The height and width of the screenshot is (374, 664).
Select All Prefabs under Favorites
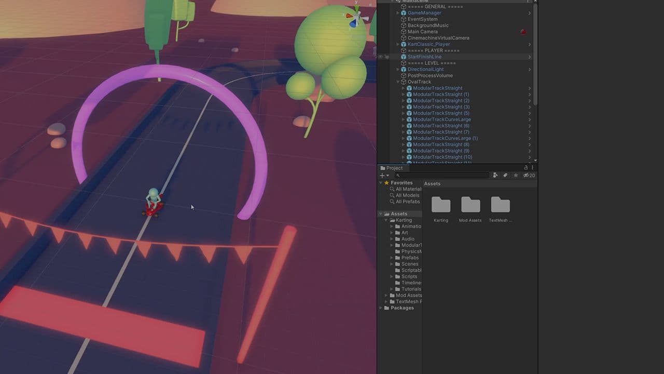click(x=407, y=202)
